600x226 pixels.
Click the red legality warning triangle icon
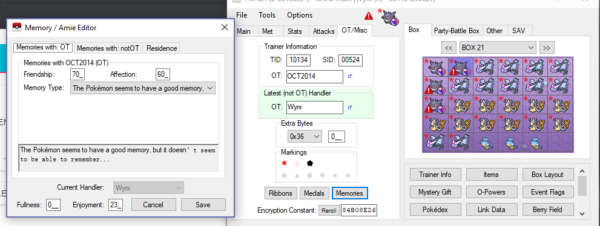point(369,16)
